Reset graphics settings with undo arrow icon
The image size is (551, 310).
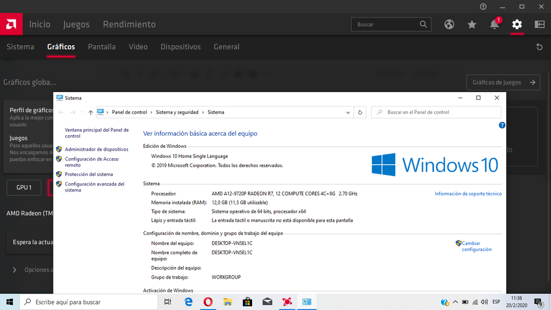[539, 47]
